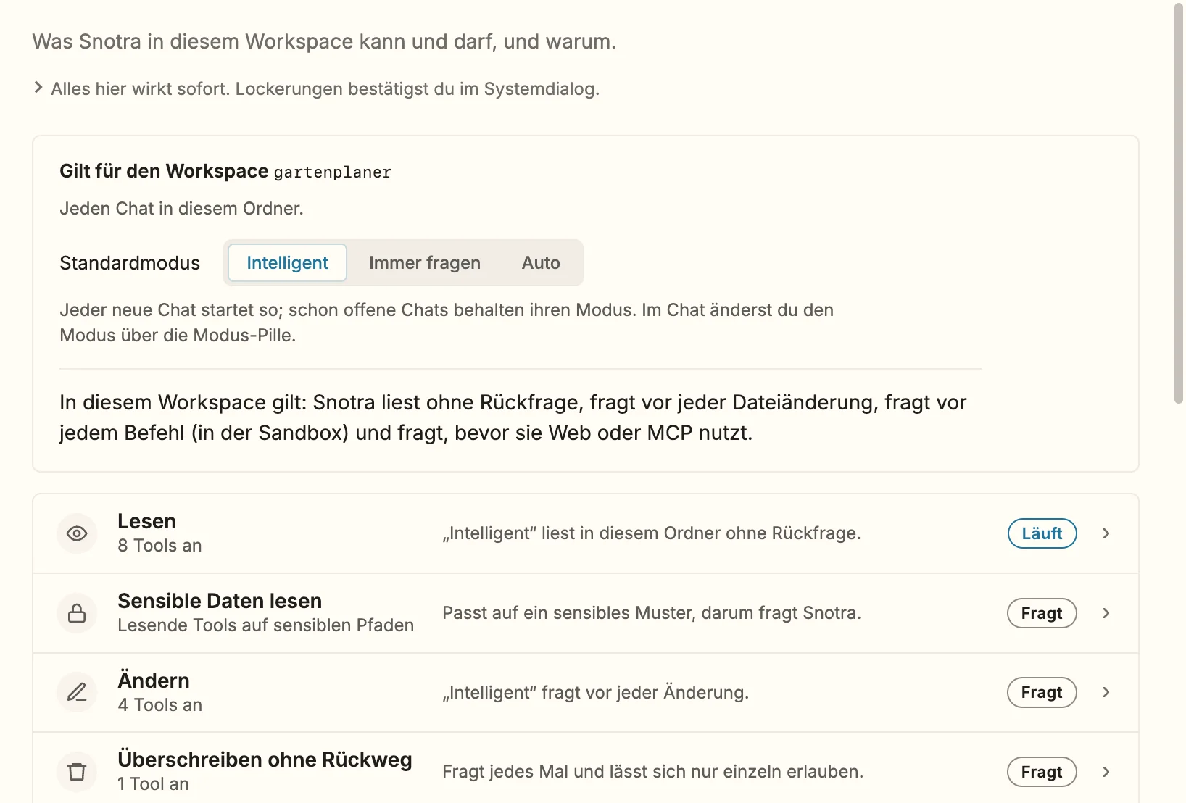Click the Fragt badge for Überschreiben ohne Rückweg
Viewport: 1186px width, 803px height.
(1042, 772)
